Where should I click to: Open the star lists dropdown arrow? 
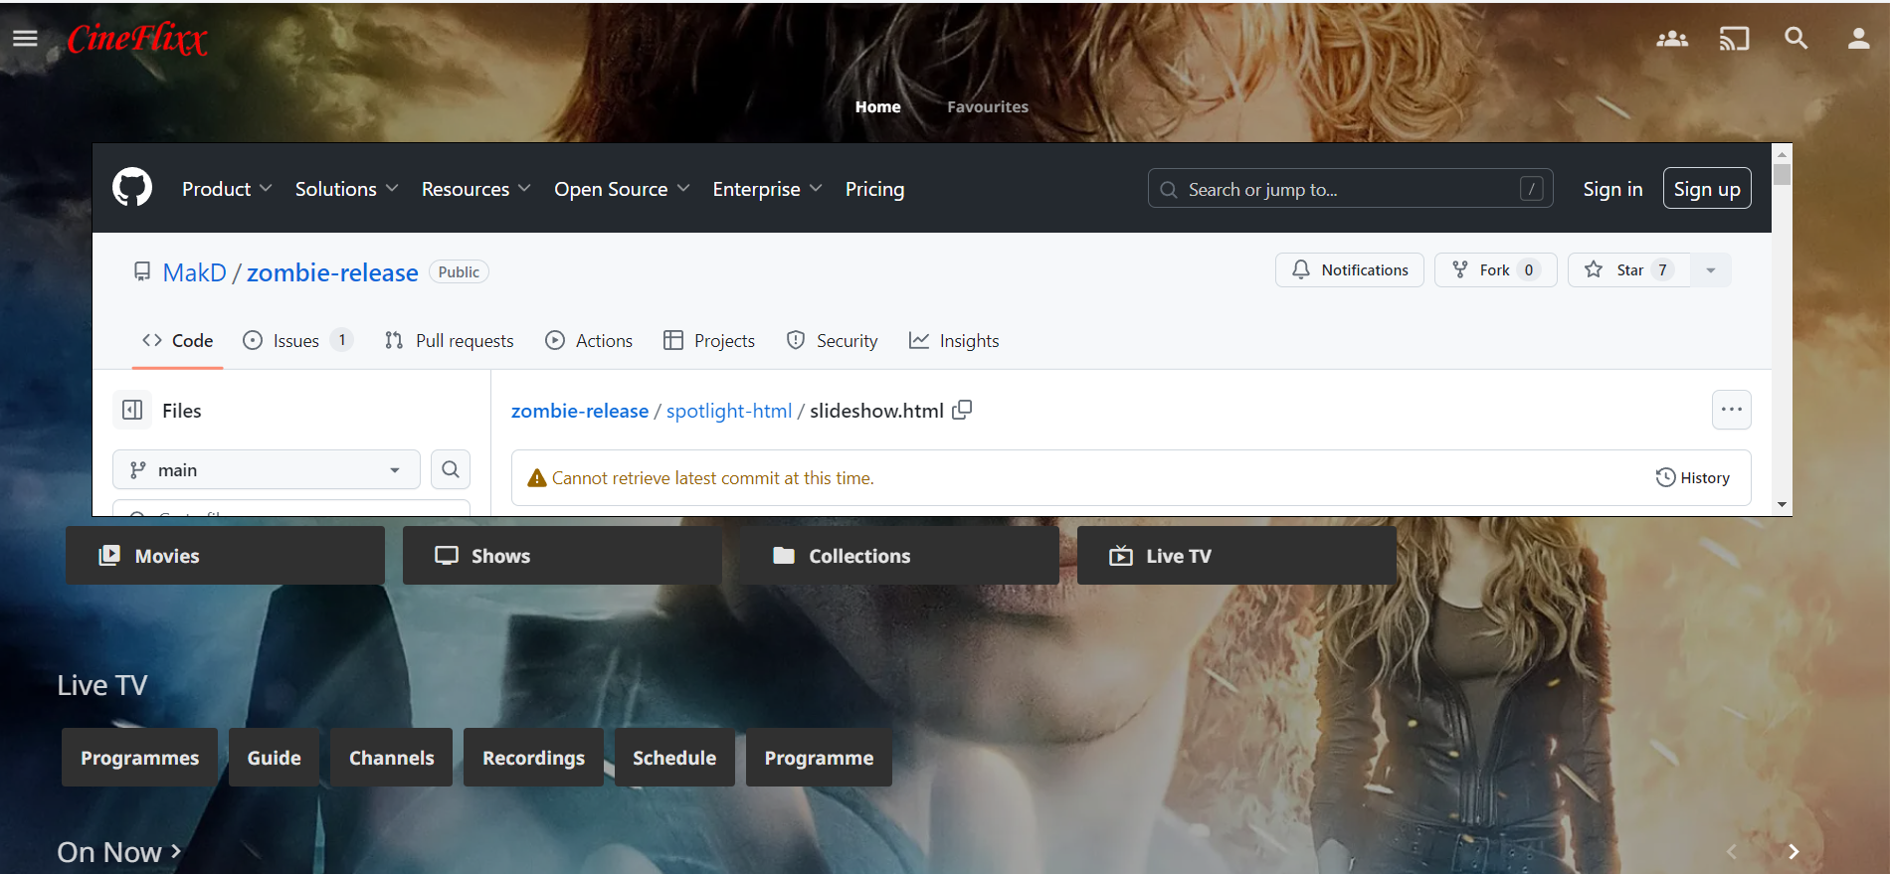coord(1711,269)
